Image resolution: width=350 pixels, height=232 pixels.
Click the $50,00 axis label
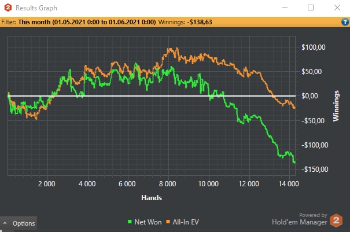pyautogui.click(x=312, y=72)
